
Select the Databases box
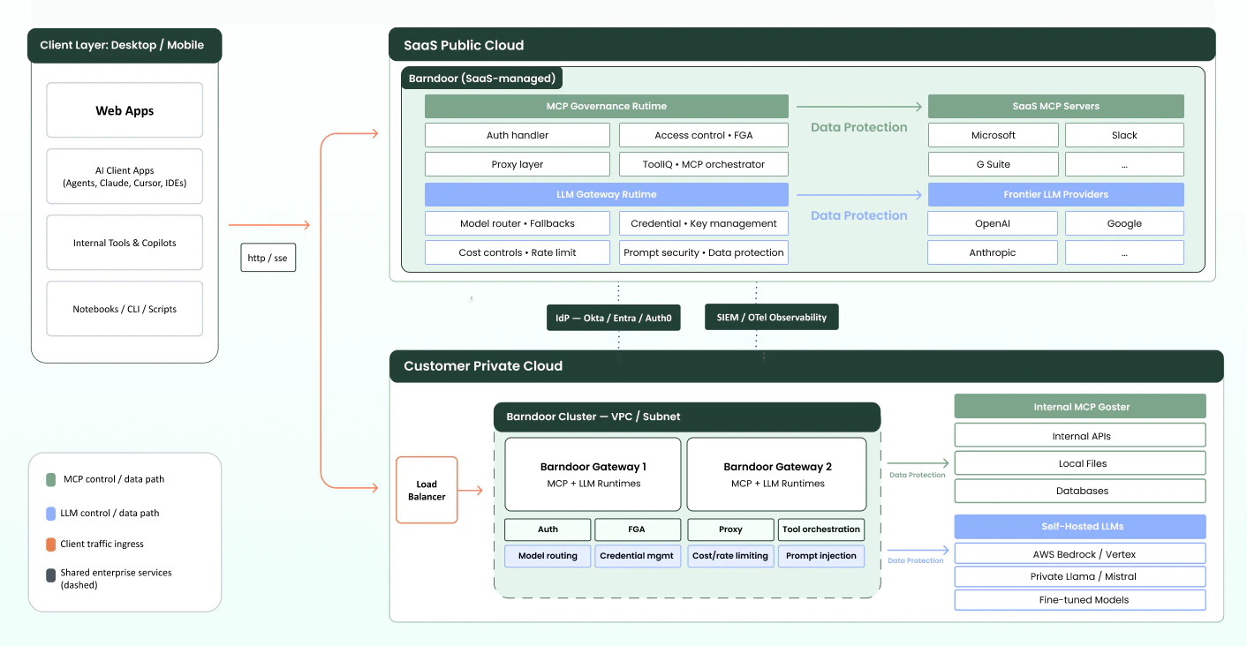(1080, 491)
